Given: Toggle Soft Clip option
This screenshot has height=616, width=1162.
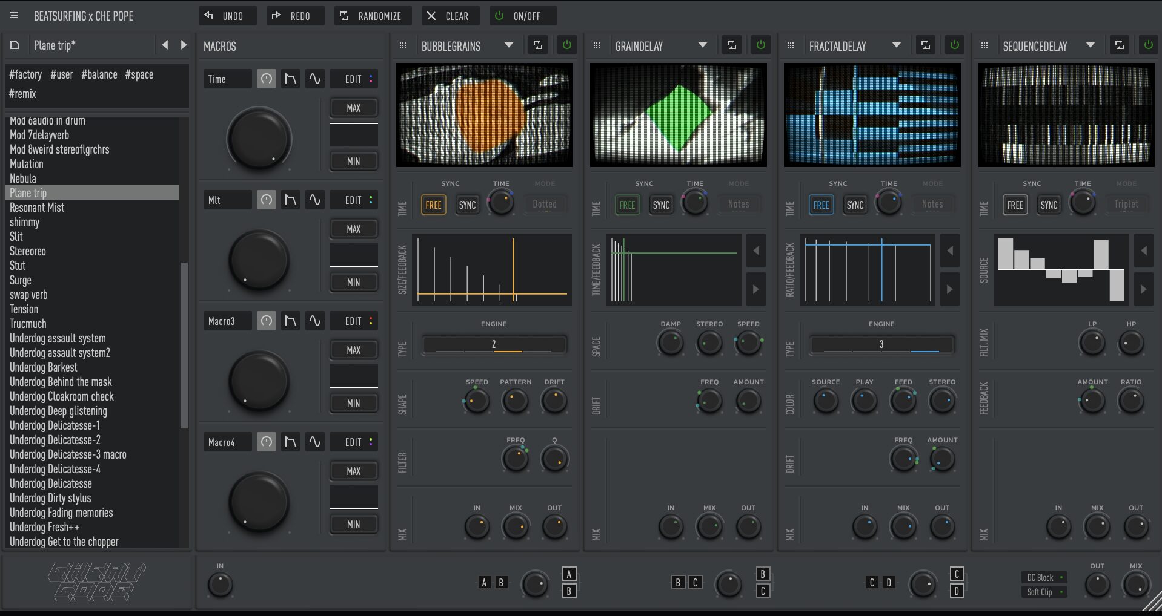Looking at the screenshot, I should coord(1044,592).
